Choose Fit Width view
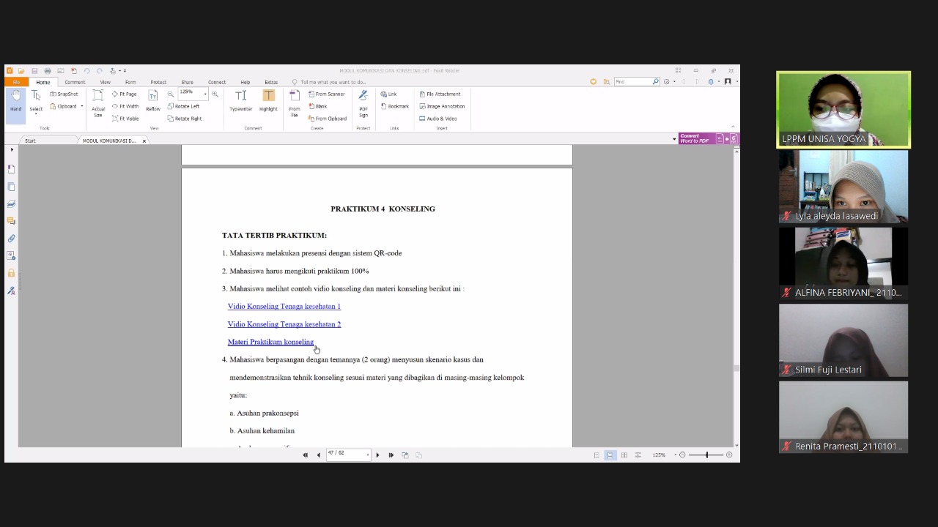Viewport: 938px width, 527px height. click(125, 106)
